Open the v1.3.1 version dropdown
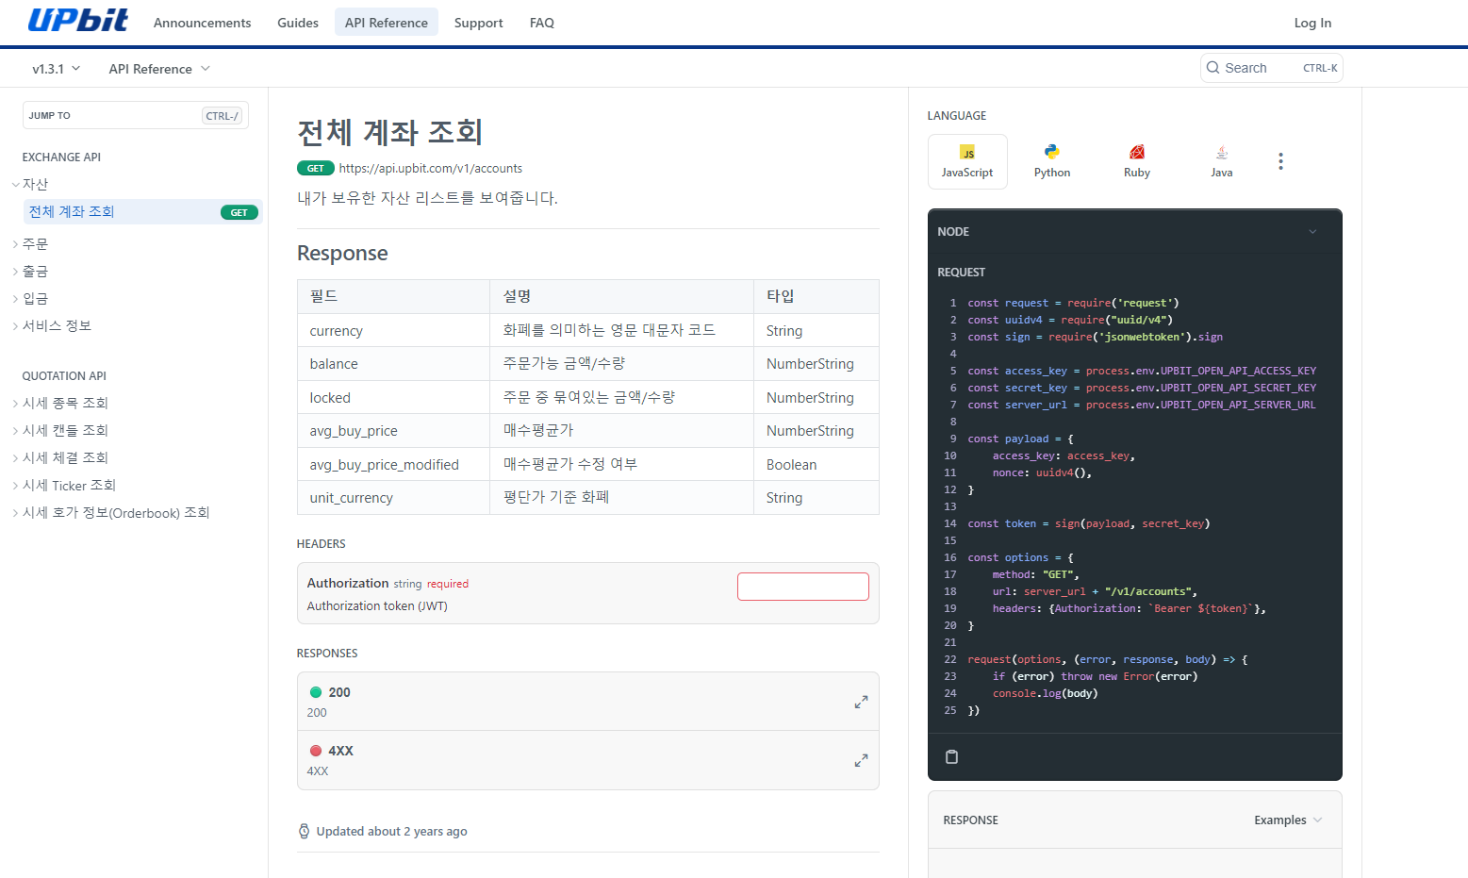 click(56, 69)
